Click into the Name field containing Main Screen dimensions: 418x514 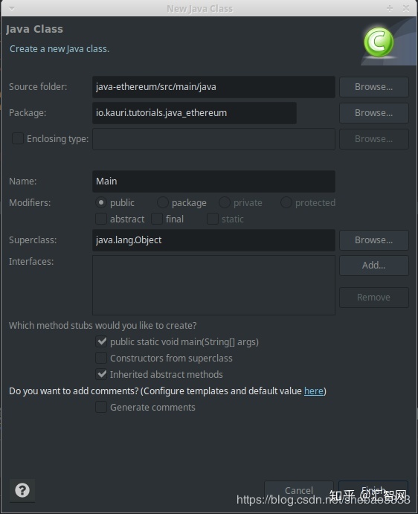point(213,181)
